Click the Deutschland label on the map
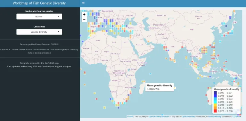 (107, 11)
